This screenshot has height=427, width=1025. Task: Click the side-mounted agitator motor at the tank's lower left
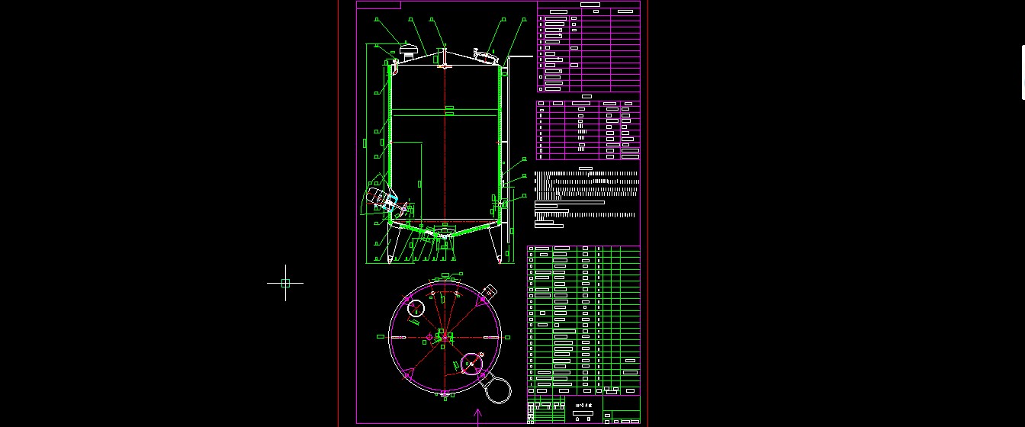click(378, 198)
